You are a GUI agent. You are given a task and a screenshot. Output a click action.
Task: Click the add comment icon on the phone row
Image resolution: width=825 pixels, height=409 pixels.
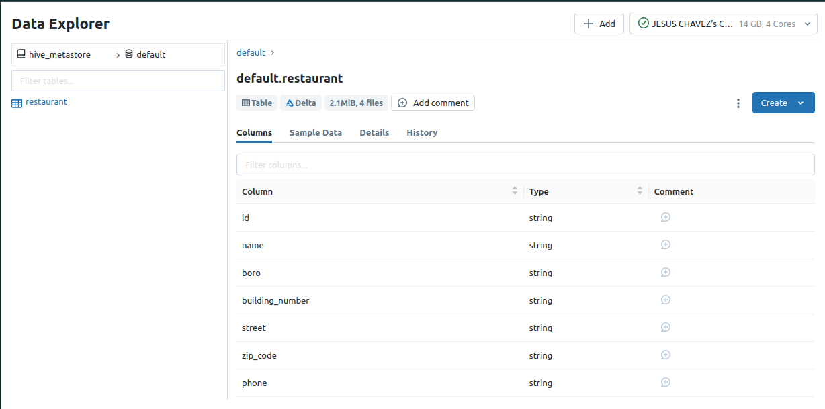(665, 382)
